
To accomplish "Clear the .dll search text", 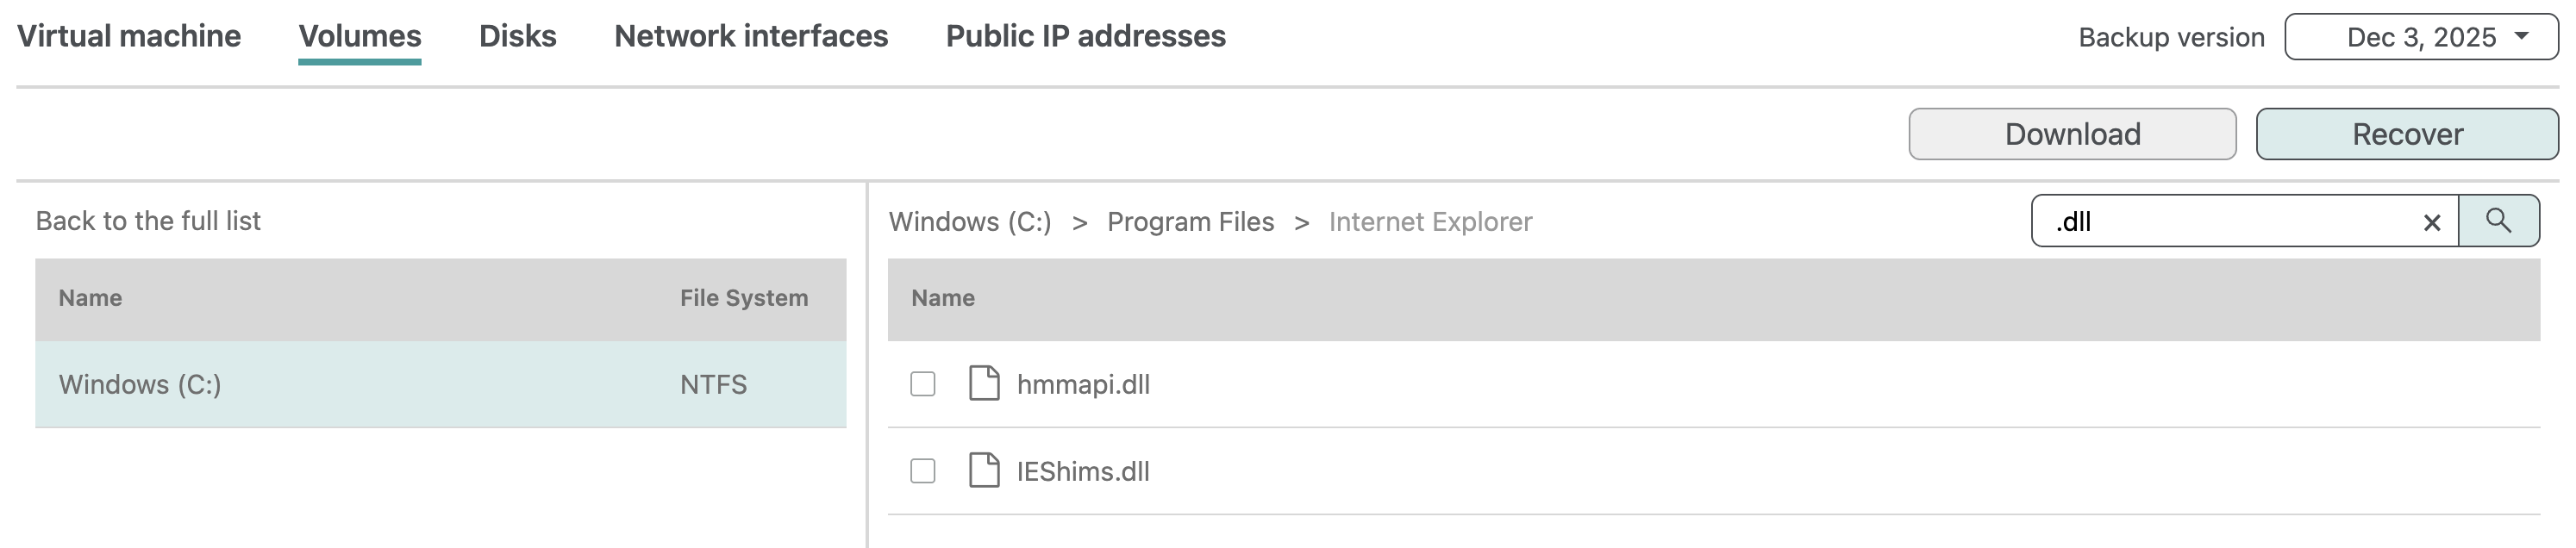I will click(2431, 222).
